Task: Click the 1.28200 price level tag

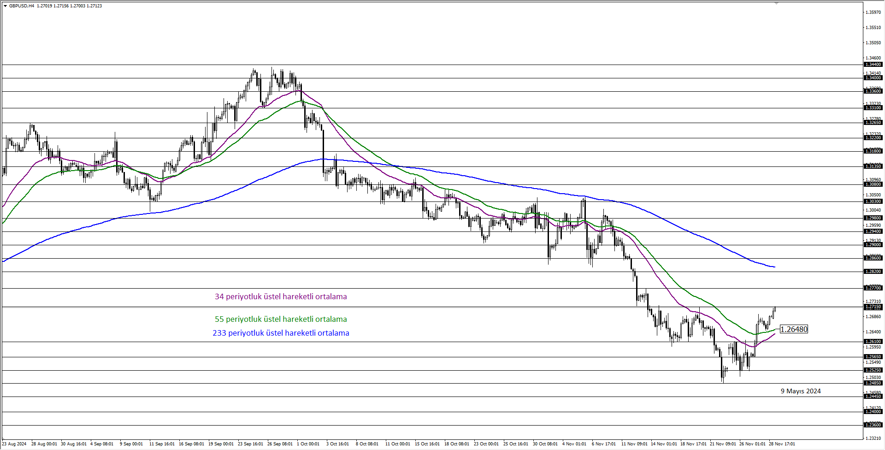Action: click(x=873, y=272)
